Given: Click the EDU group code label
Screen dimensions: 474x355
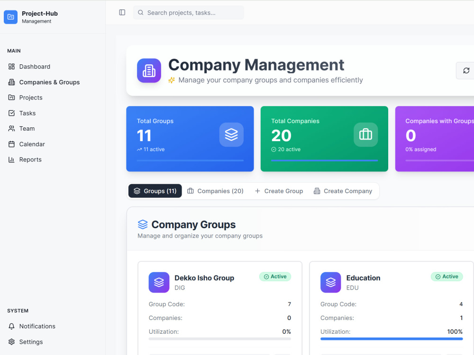Looking at the screenshot, I should coord(353,288).
